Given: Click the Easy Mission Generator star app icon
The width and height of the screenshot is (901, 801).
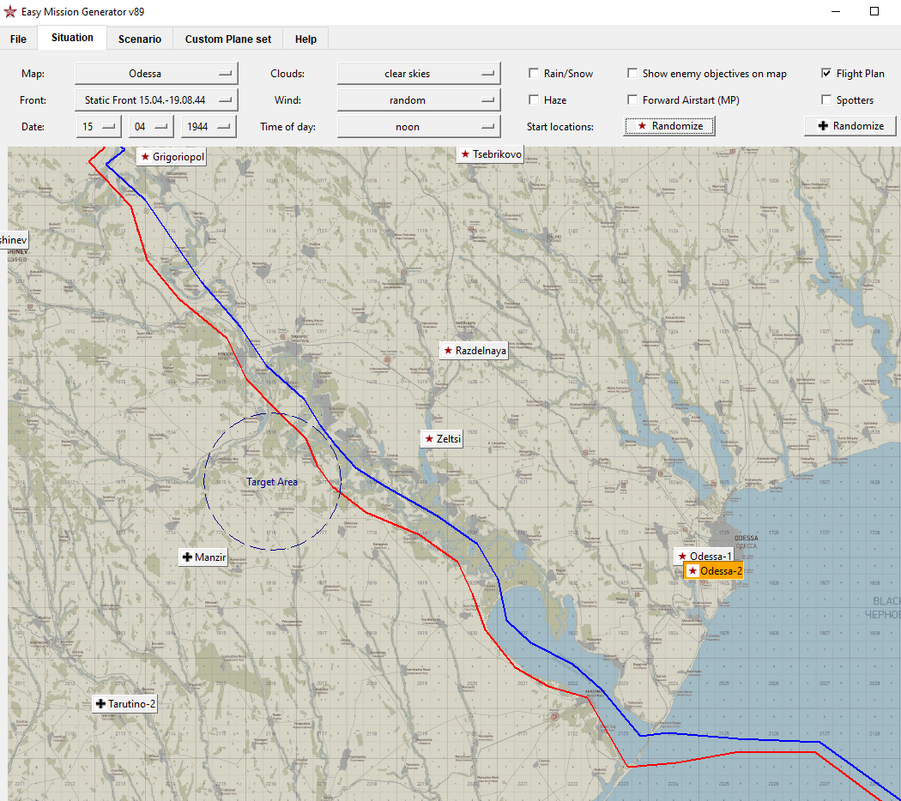Looking at the screenshot, I should coord(9,11).
